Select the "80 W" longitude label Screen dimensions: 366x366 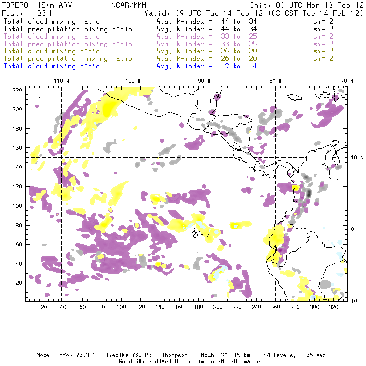click(x=275, y=81)
